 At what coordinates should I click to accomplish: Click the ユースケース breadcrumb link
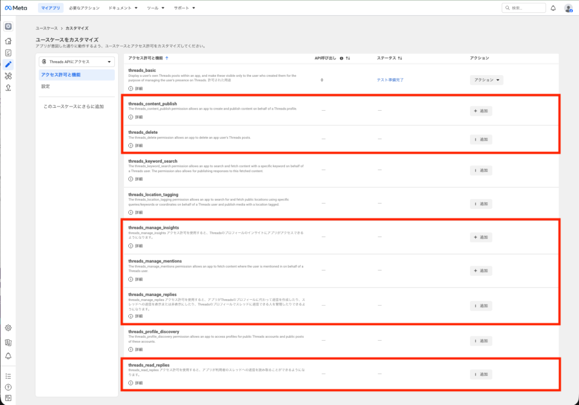click(46, 28)
